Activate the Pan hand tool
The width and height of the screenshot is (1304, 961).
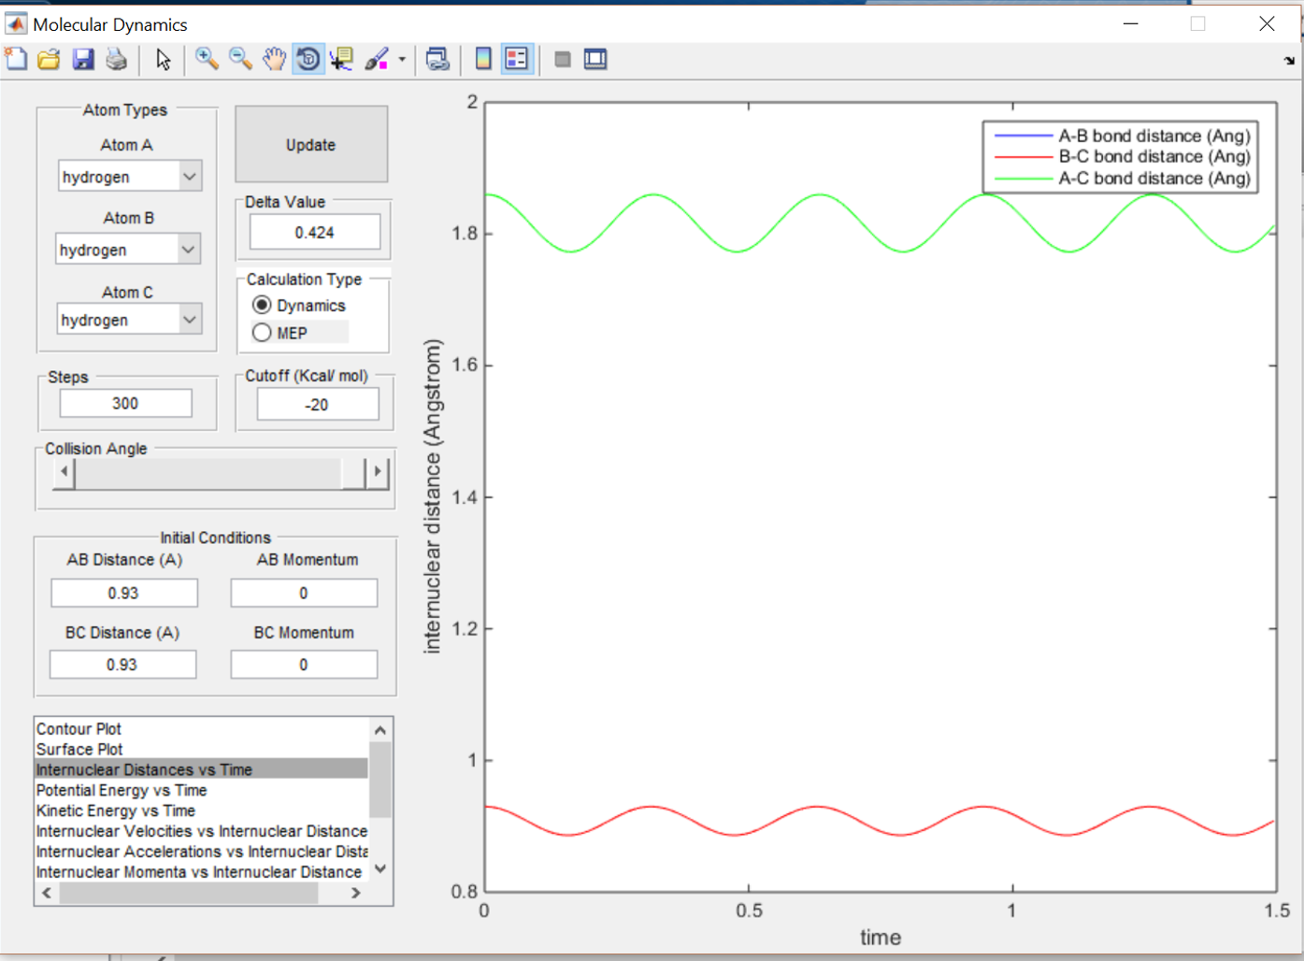[274, 60]
